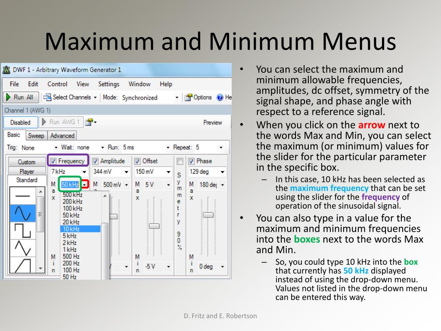Choose 500 kHz from the frequency list
This screenshot has height=331, width=441.
click(x=81, y=195)
